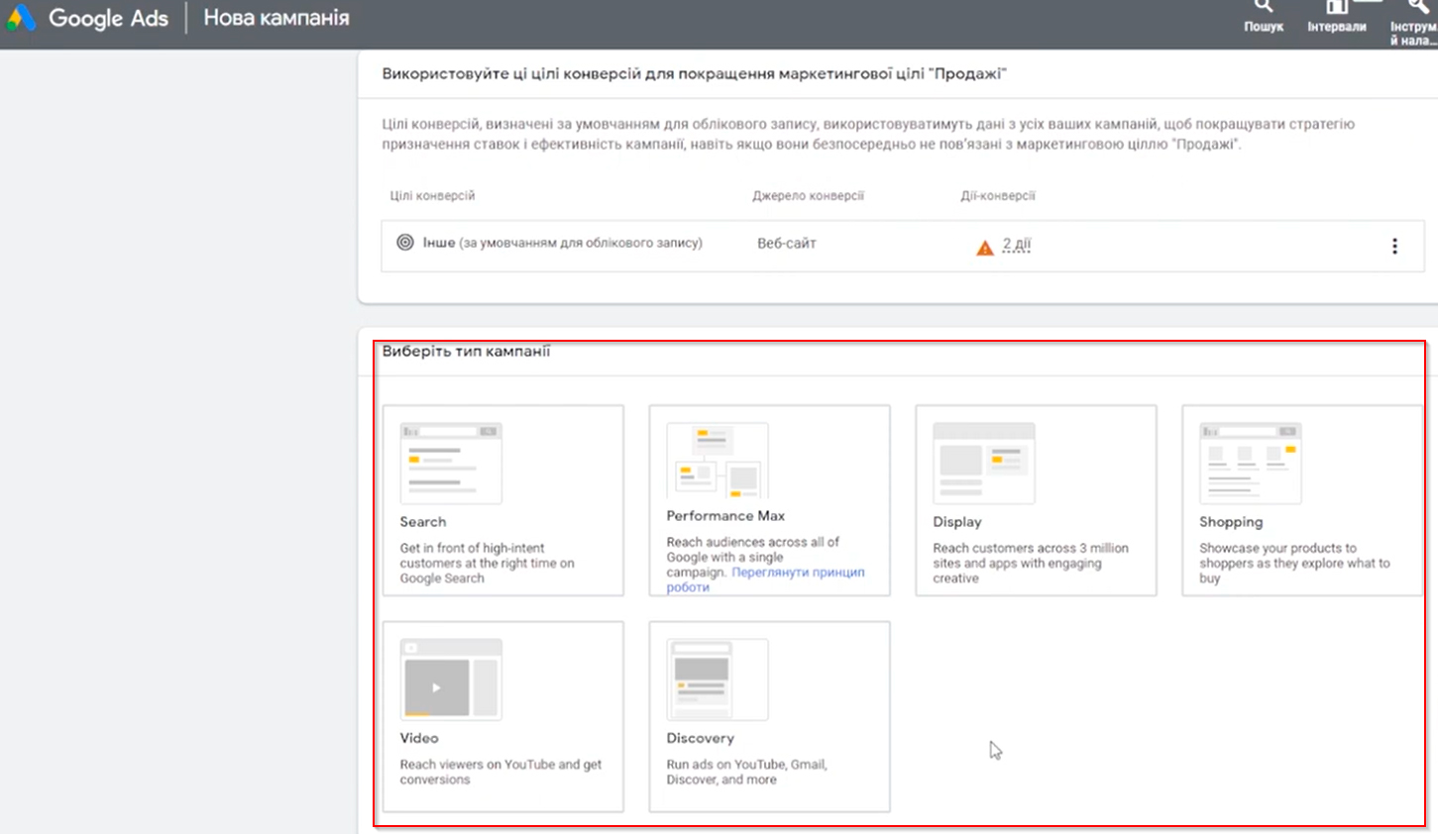The image size is (1438, 834).
Task: Click the orange warning triangle icon
Action: (985, 248)
